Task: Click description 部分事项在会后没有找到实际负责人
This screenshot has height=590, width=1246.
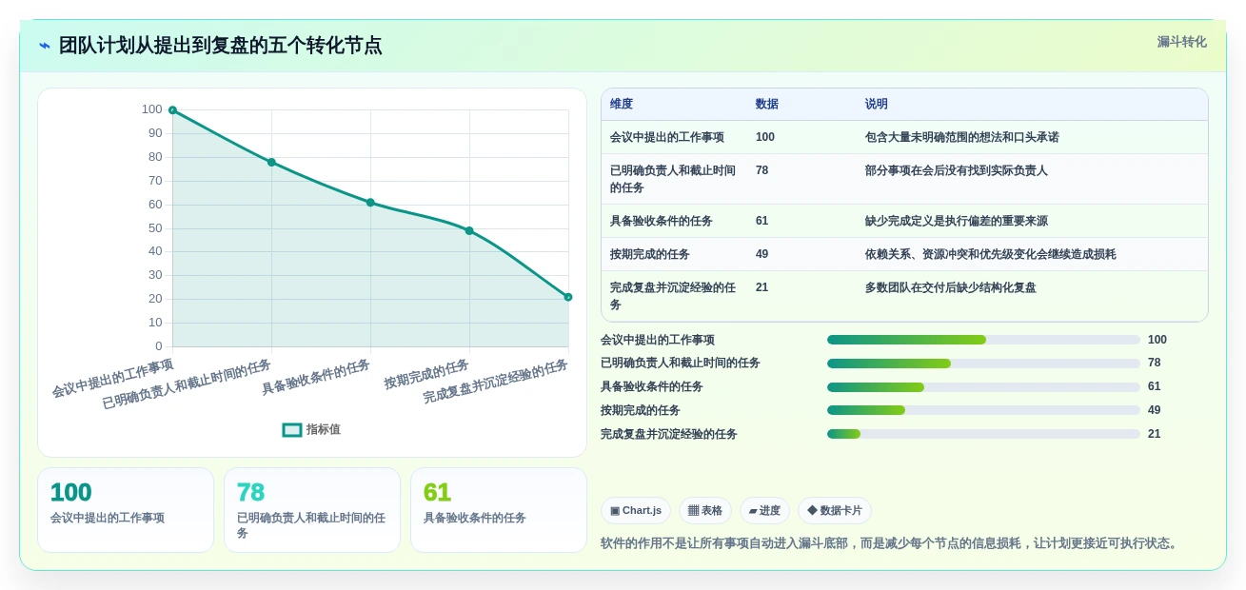Action: pyautogui.click(x=956, y=171)
